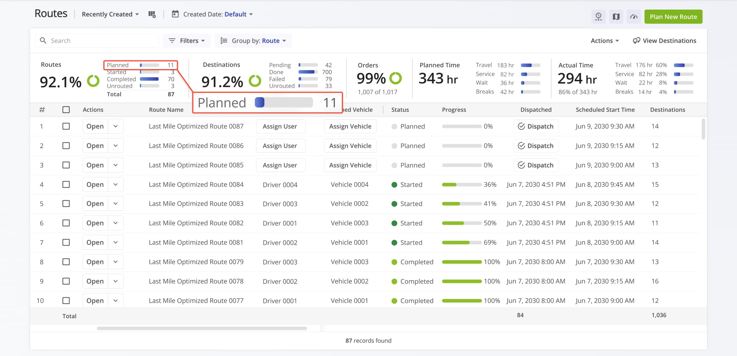The image size is (737, 356).
Task: Click the Dispatch checkmark icon for Route 0087
Action: point(521,126)
